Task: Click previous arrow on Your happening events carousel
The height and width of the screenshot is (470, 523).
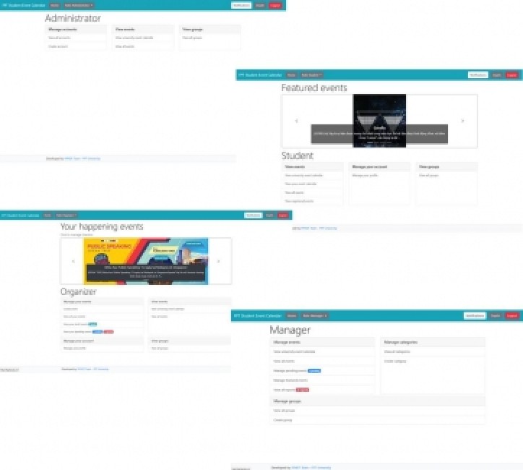Action: click(x=74, y=261)
